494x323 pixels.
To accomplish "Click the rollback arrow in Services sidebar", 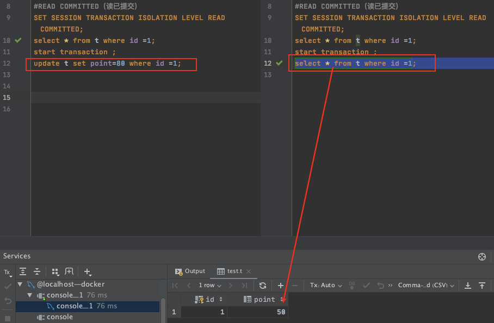I will pyautogui.click(x=8, y=301).
